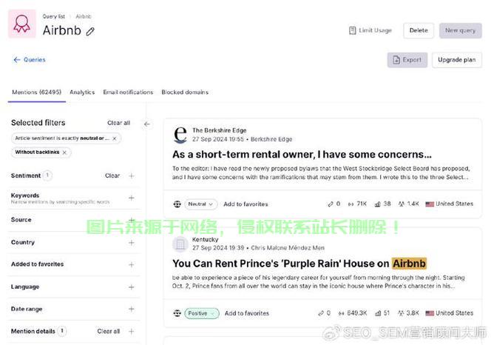Edit the Airbnb query name pencil icon

90,31
